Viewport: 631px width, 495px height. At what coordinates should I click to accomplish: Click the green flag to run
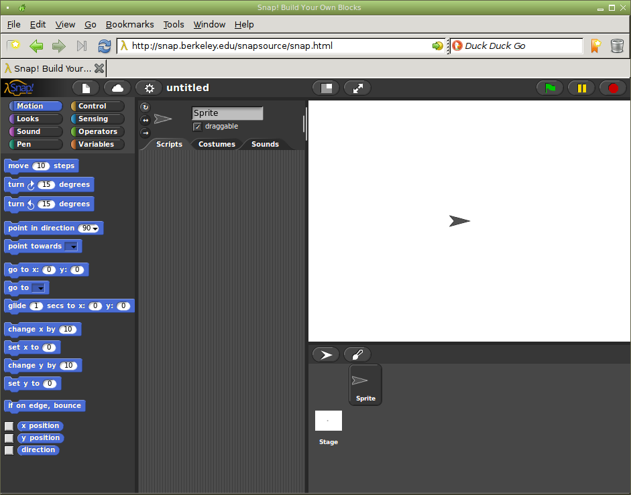coord(550,88)
